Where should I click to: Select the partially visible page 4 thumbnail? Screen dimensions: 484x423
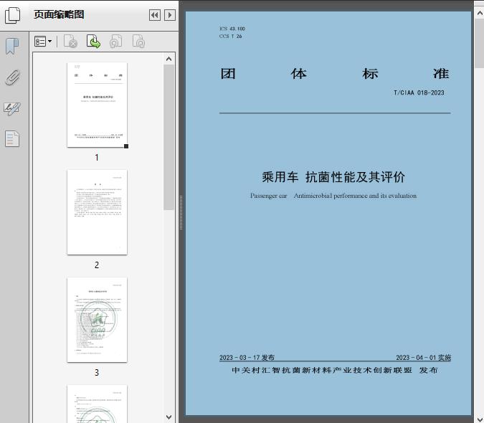click(x=97, y=404)
